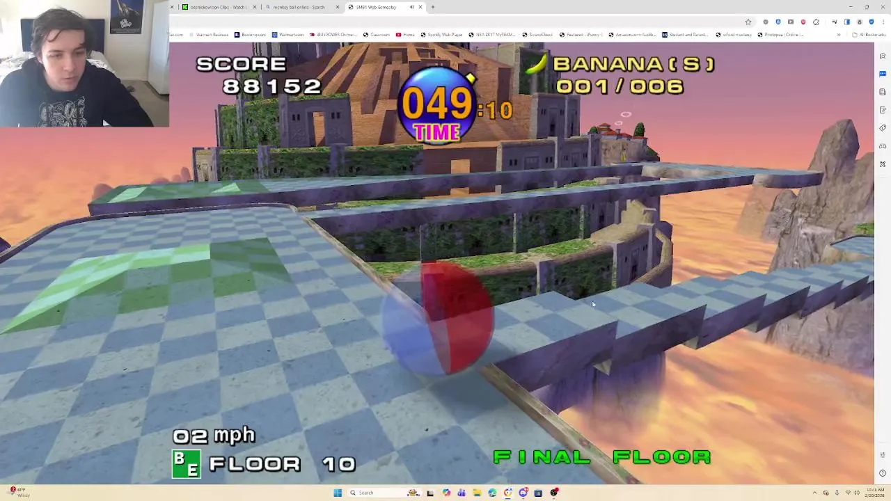This screenshot has height=501, width=891.
Task: Open the Home YouTube bookmark
Action: point(405,35)
